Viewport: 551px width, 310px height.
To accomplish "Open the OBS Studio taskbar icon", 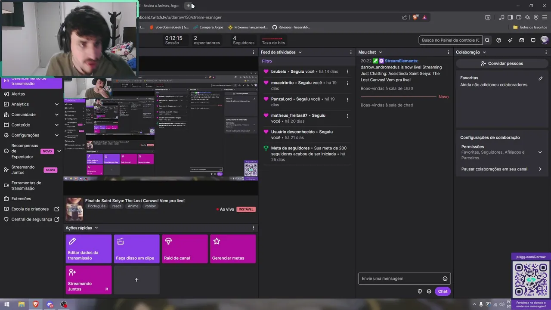I will point(64,304).
